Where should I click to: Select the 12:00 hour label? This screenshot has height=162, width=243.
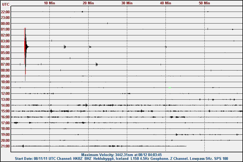coord(5,93)
